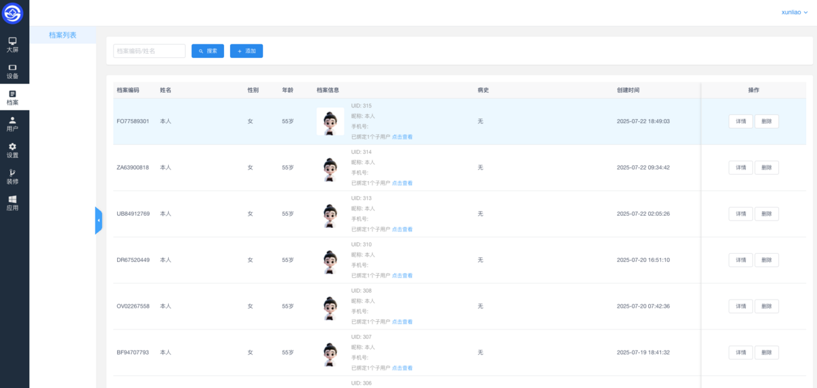Click timestamp 2025-07-19 18:41:32
The height and width of the screenshot is (388, 817).
(x=643, y=353)
